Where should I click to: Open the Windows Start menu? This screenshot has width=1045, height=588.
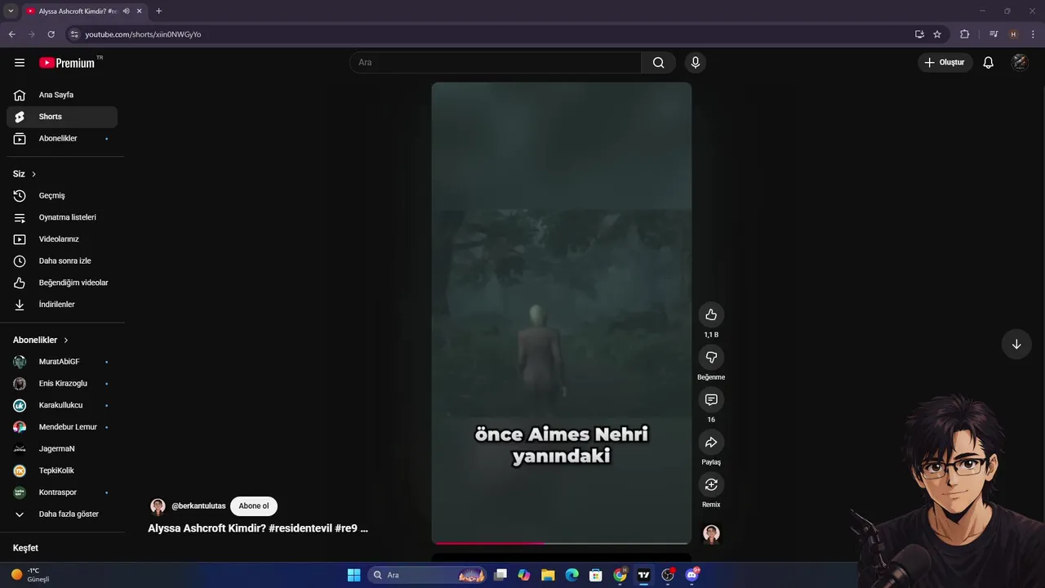point(354,575)
